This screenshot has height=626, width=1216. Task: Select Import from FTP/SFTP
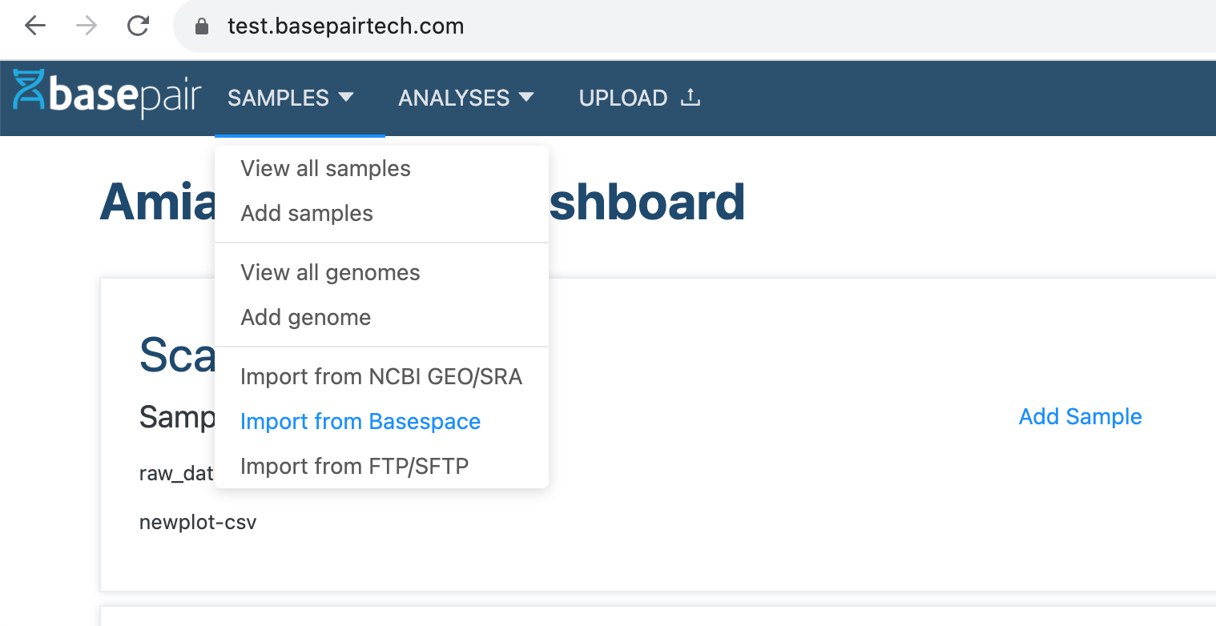(354, 466)
